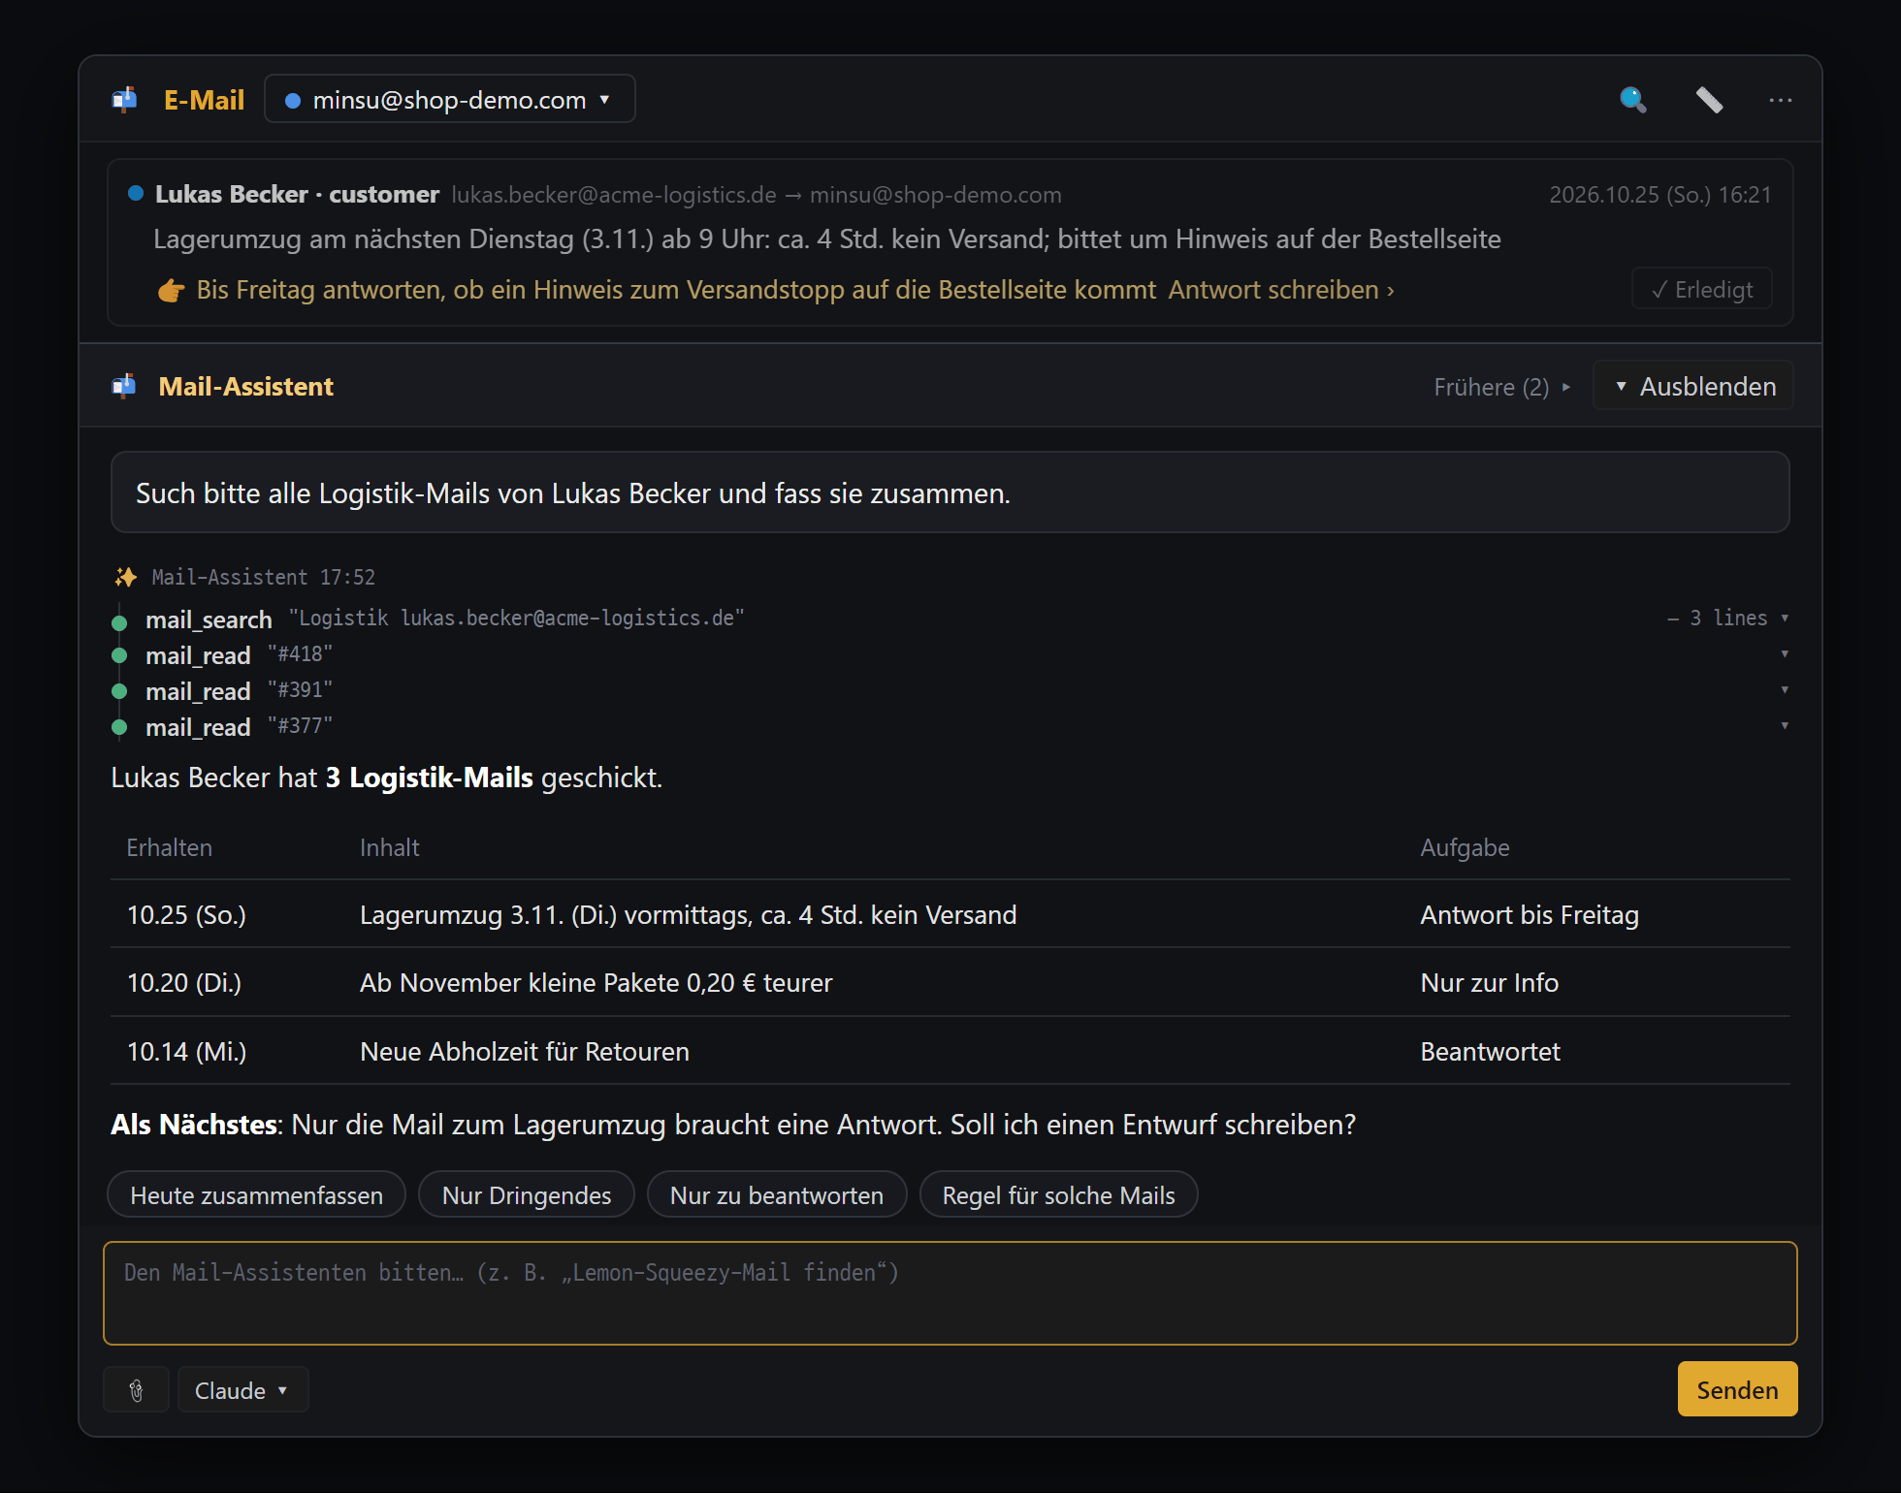Open the Lukas Becker · customer email
Screen dimensions: 1901x1493
click(950, 242)
